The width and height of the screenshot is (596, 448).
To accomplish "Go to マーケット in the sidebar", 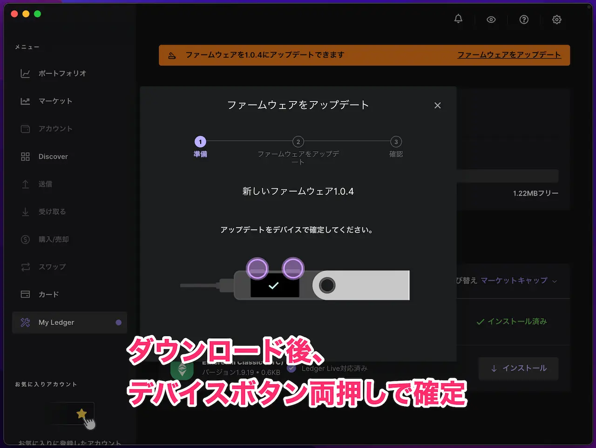I will [x=55, y=101].
